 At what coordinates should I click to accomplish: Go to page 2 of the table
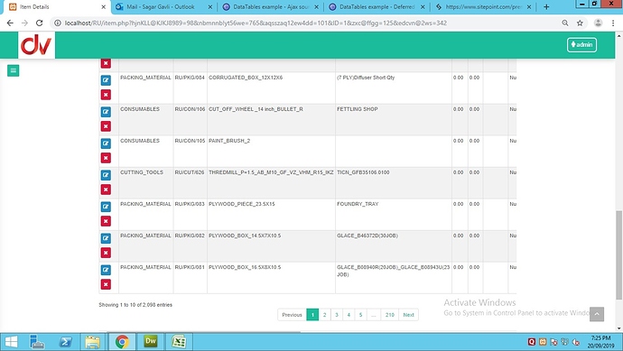[x=325, y=315]
